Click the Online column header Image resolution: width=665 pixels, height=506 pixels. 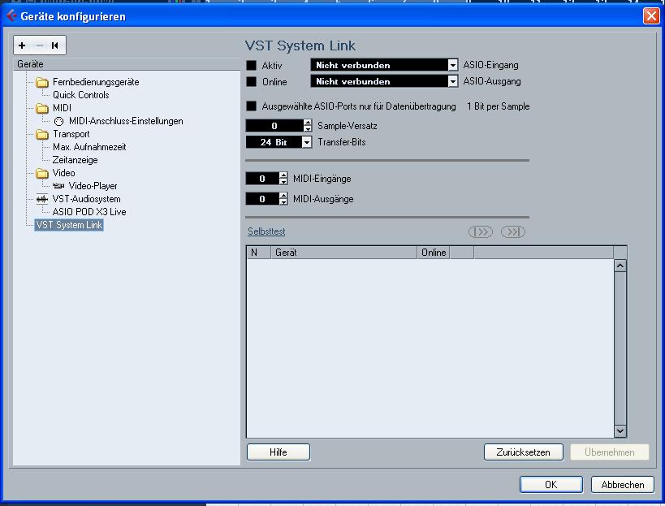tap(434, 253)
